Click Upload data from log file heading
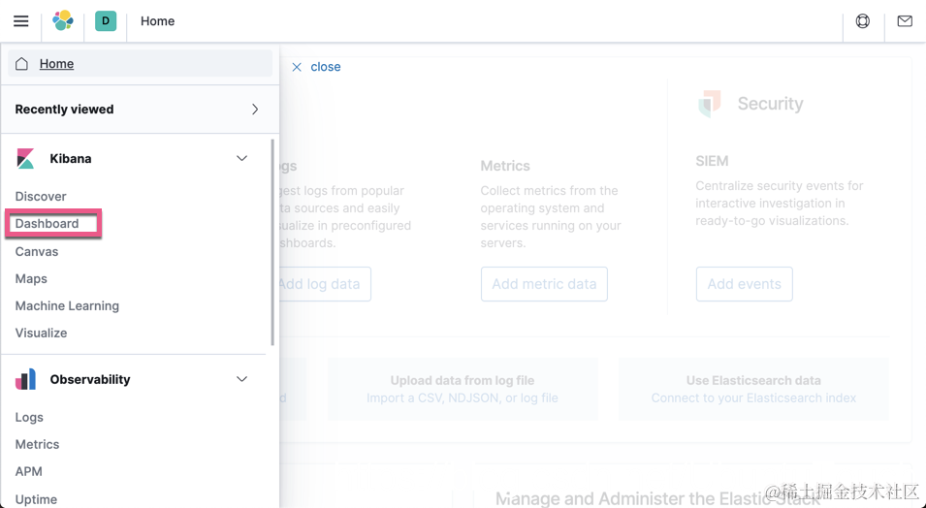926x508 pixels. pos(463,380)
